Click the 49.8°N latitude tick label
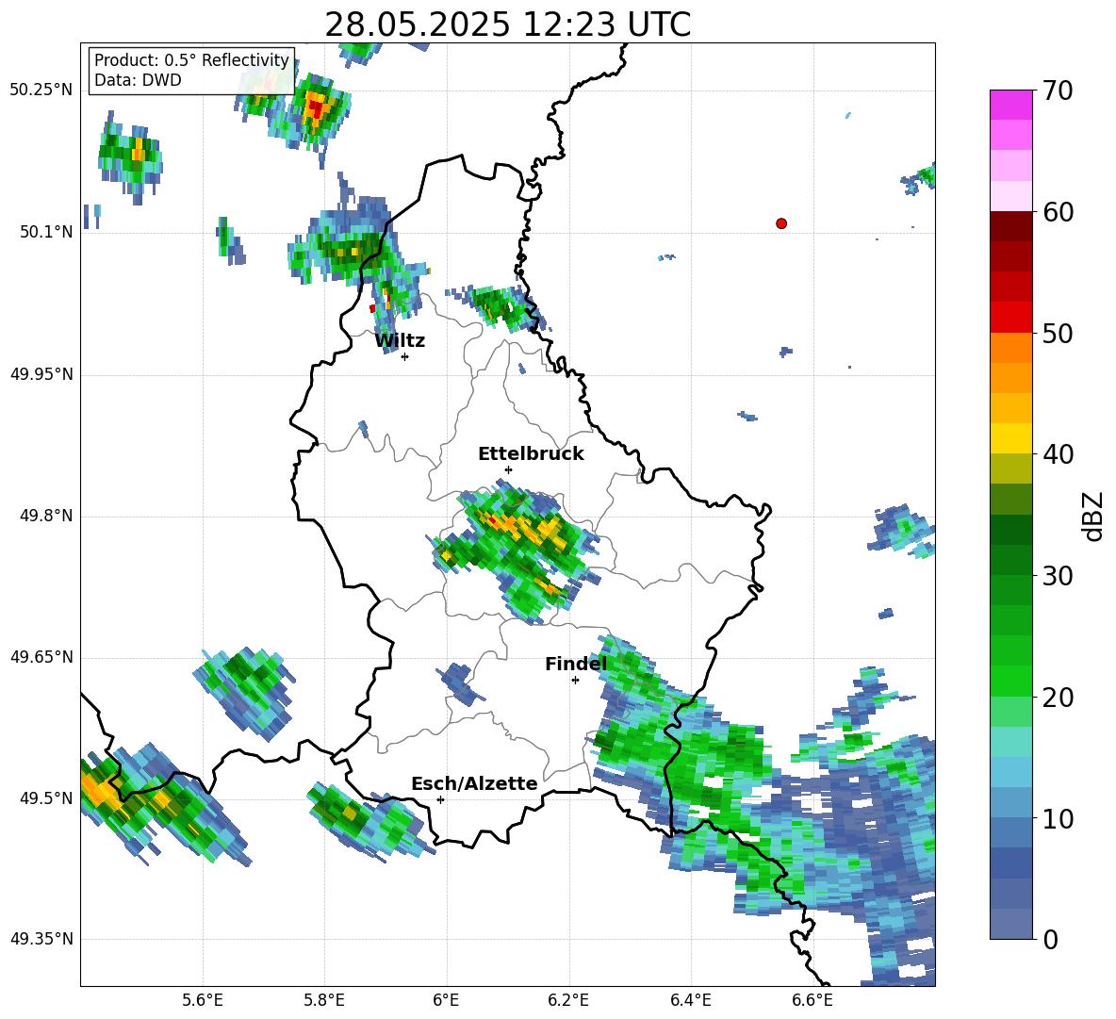 pyautogui.click(x=46, y=516)
